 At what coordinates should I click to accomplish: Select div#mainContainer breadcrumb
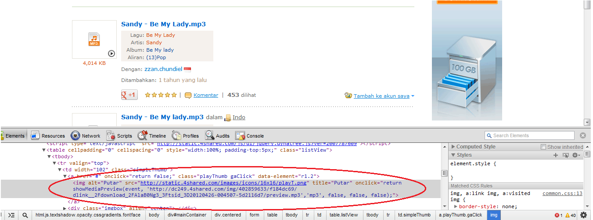[x=187, y=215]
